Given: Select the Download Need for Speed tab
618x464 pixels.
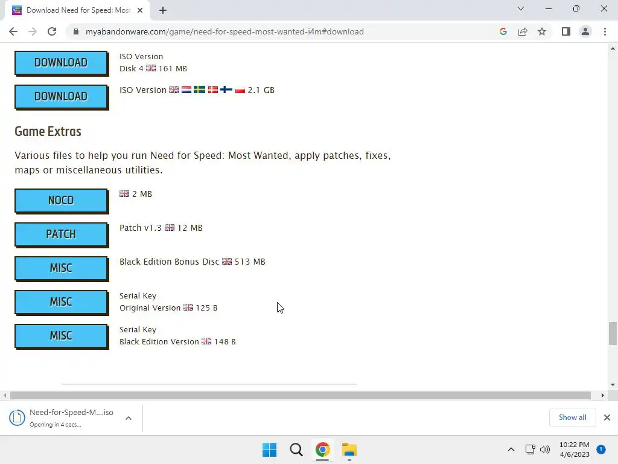Looking at the screenshot, I should [x=77, y=10].
